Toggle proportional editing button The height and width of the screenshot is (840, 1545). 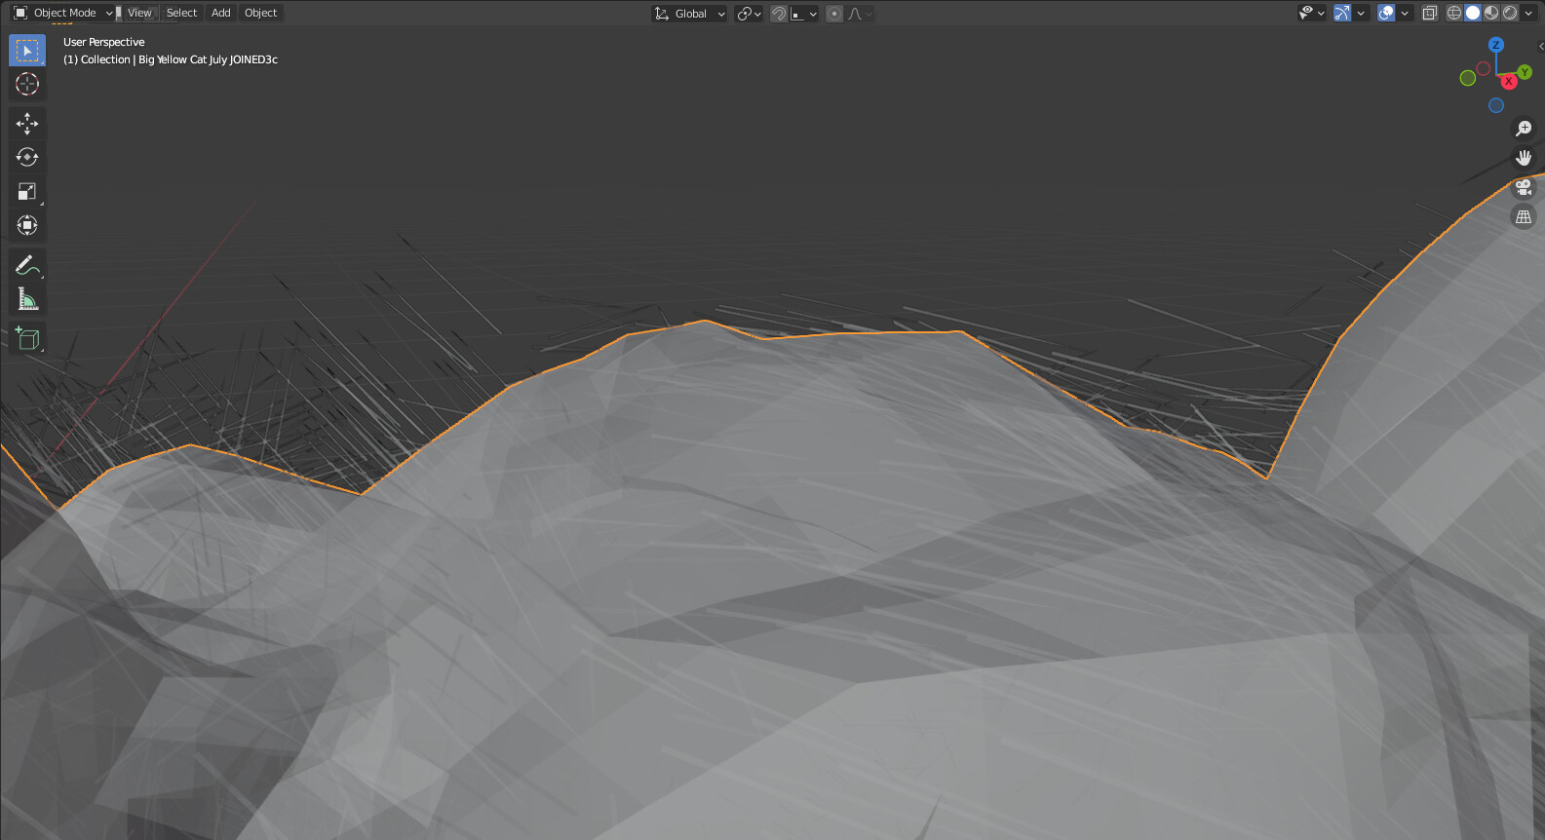tap(834, 14)
